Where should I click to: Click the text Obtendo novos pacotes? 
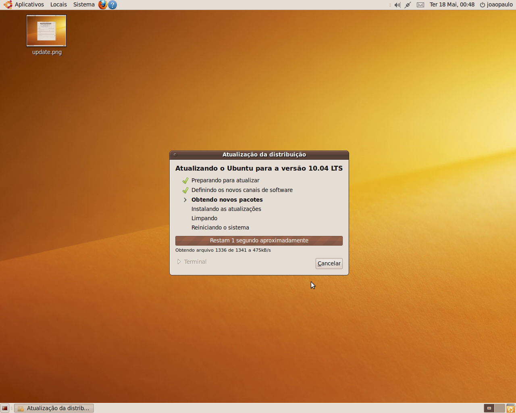pos(227,200)
